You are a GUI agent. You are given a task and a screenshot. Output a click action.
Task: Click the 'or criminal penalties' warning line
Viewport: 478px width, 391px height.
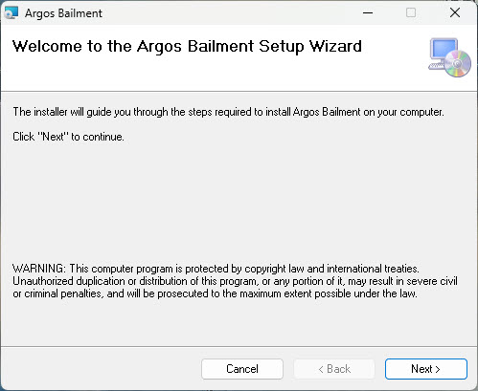click(x=215, y=293)
